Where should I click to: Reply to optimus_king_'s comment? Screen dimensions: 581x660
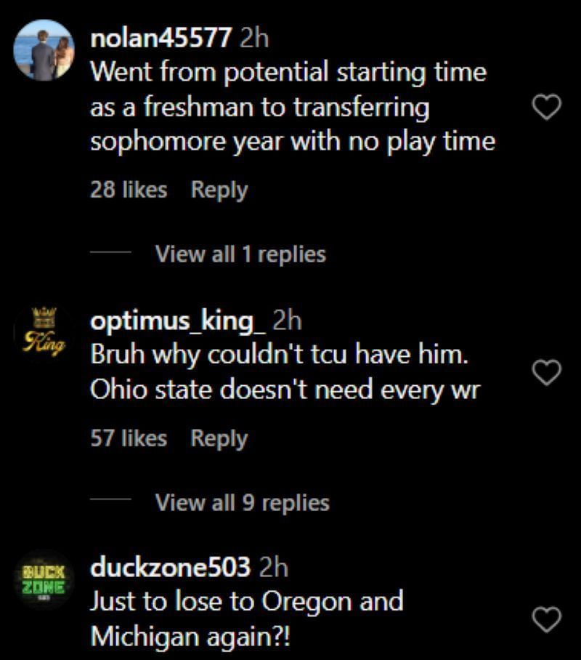219,438
